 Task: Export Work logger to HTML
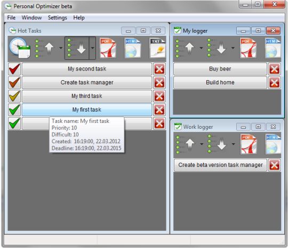coord(273,144)
